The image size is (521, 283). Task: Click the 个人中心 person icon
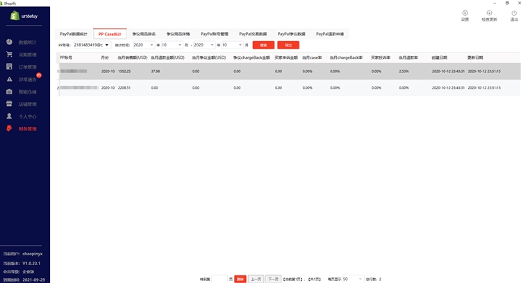(9, 116)
